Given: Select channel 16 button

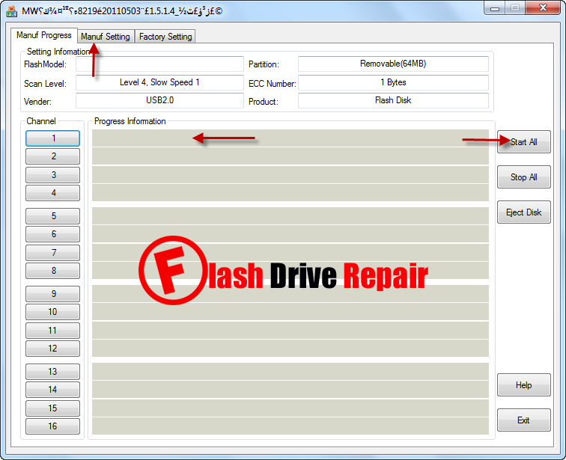Looking at the screenshot, I should pos(52,426).
